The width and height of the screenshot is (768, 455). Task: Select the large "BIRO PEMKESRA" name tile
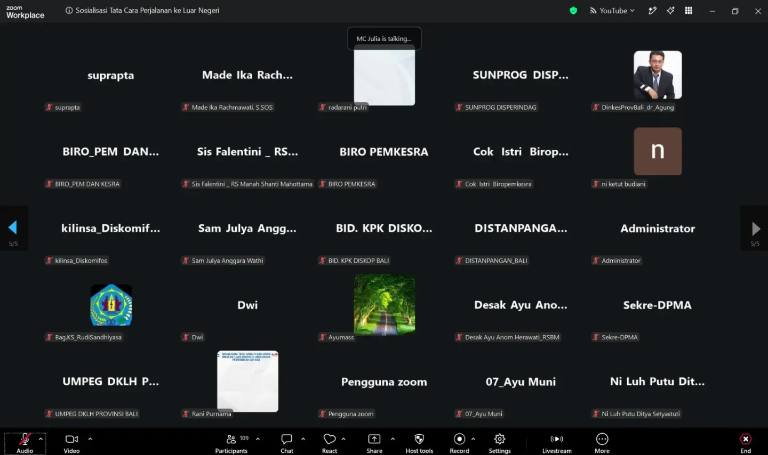click(x=384, y=152)
